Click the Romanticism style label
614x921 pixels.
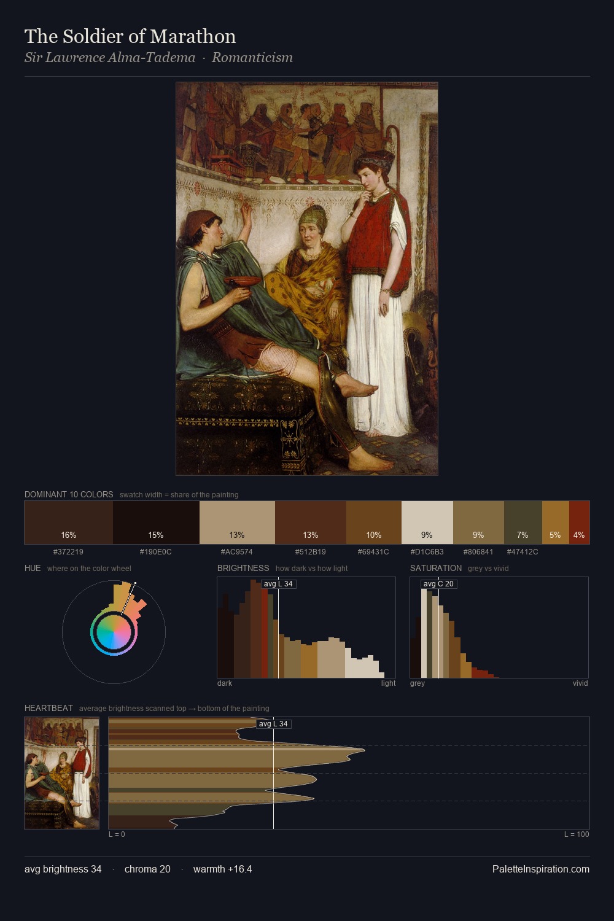(x=252, y=58)
